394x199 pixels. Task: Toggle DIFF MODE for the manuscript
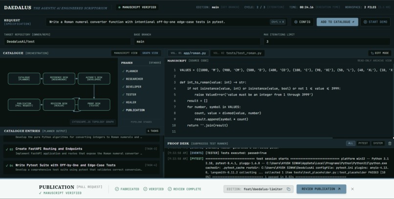click(x=380, y=53)
